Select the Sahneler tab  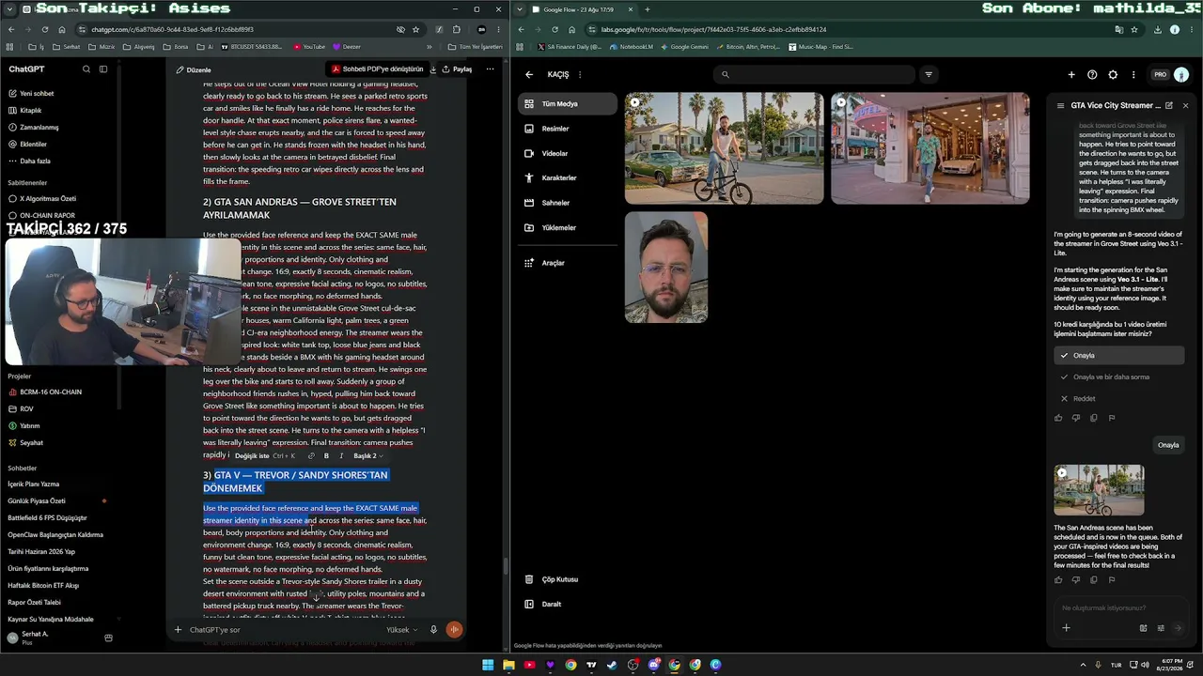(x=568, y=203)
